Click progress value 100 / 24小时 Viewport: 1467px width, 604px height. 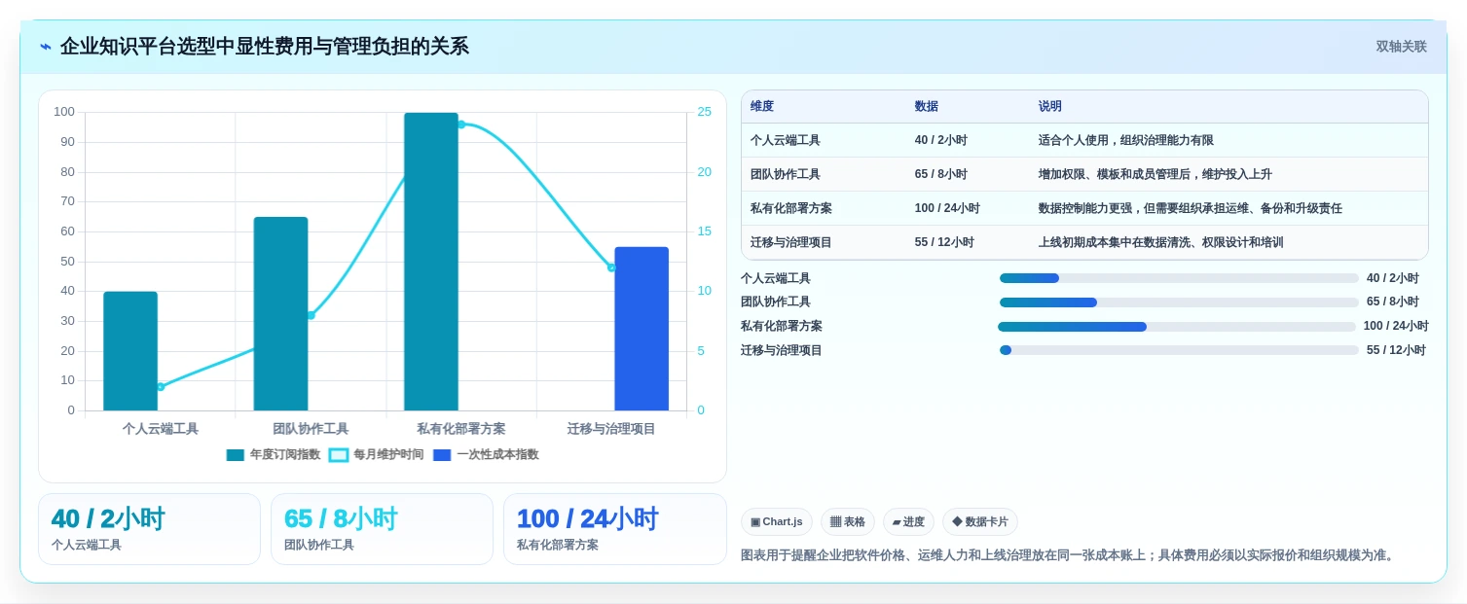pyautogui.click(x=1396, y=327)
